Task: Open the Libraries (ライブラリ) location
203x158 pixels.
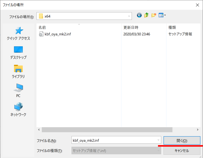Action: [x=18, y=71]
